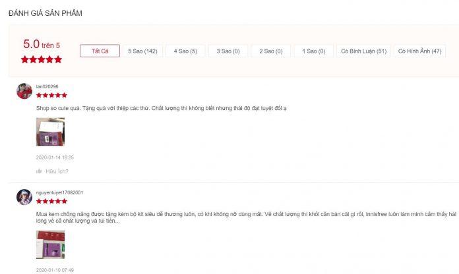This screenshot has height=274, width=459.
Task: Click the username lan020296
Action: click(x=47, y=86)
